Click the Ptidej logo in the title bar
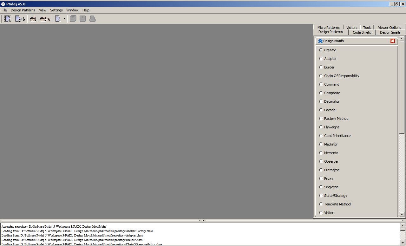This screenshot has height=246, width=406. point(3,4)
